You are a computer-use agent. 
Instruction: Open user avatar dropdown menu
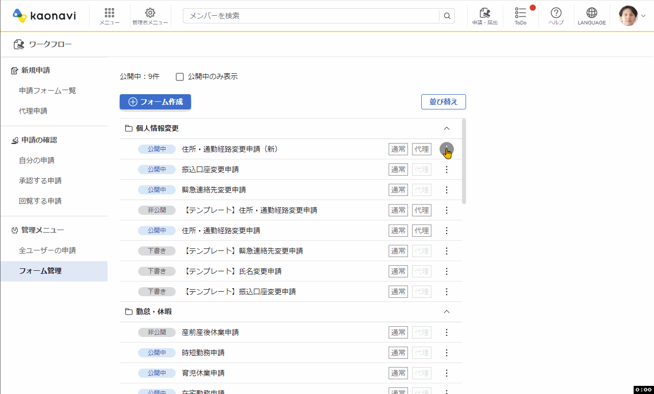pyautogui.click(x=632, y=16)
